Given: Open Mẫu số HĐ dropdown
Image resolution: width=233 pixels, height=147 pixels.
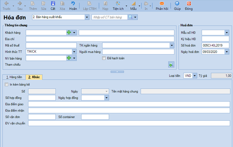Looking at the screenshot, I should pos(227,33).
